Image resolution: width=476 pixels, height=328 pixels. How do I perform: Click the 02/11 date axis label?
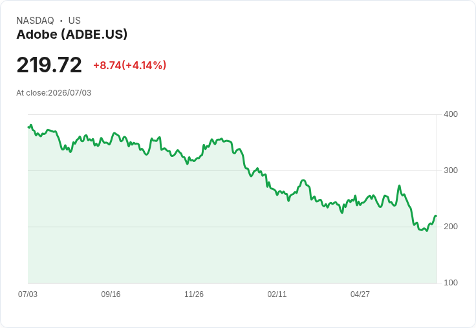pyautogui.click(x=277, y=294)
